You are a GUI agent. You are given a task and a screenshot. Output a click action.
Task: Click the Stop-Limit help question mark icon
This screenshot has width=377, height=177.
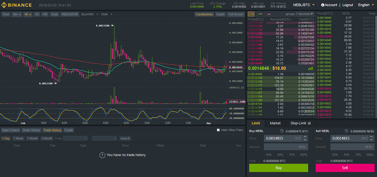(x=309, y=123)
